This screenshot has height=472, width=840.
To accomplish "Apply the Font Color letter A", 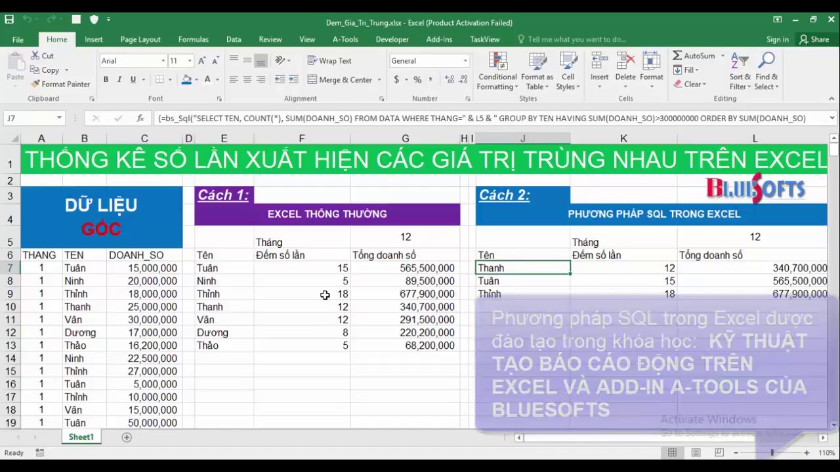I will tap(207, 80).
